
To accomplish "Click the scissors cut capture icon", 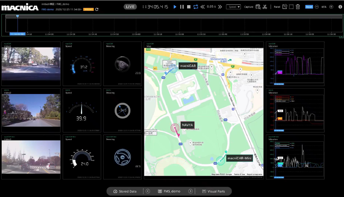I will tap(265, 7).
